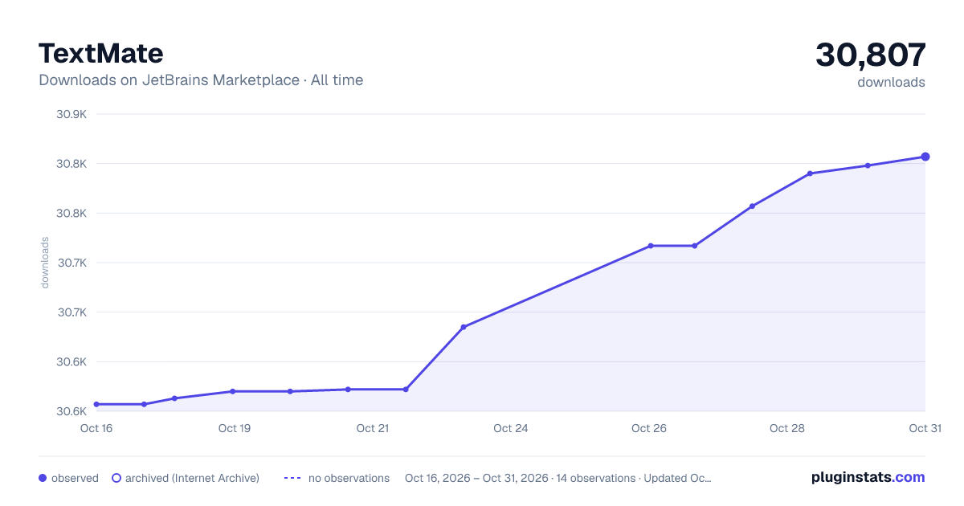Click the 30.9K y-axis label
The image size is (964, 506).
71,114
